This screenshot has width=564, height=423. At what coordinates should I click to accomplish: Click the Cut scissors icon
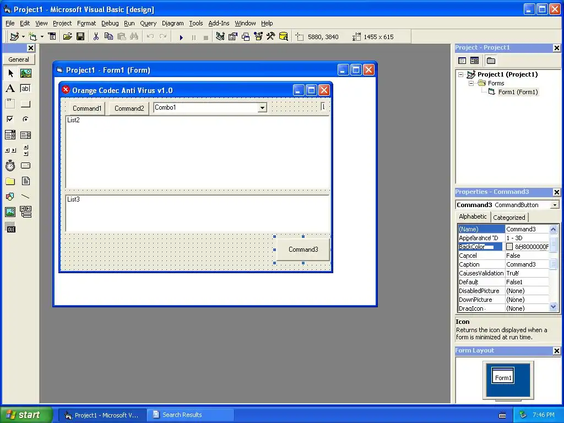point(96,37)
